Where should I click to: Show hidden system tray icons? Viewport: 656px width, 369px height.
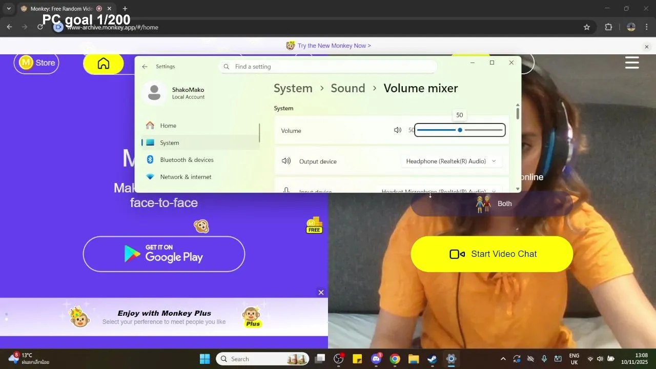[x=503, y=359]
